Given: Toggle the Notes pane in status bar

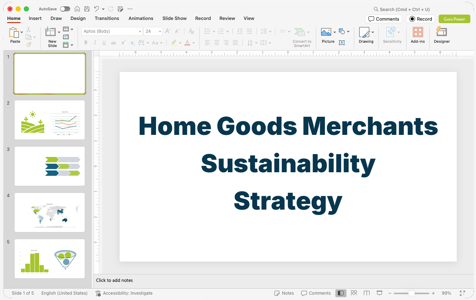Looking at the screenshot, I should pyautogui.click(x=284, y=293).
